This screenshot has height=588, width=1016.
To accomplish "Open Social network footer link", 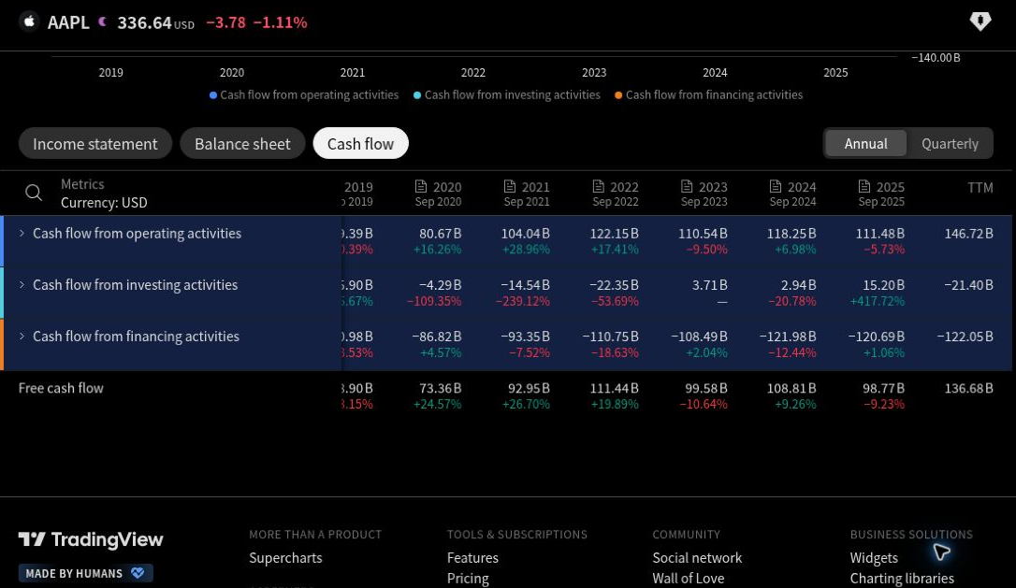I will click(697, 557).
